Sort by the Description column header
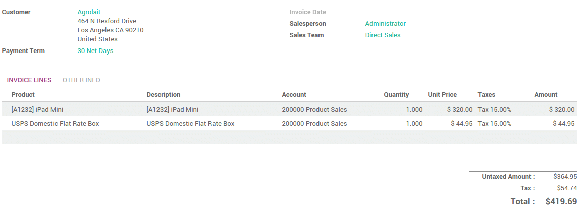This screenshot has height=210, width=584. coord(164,95)
